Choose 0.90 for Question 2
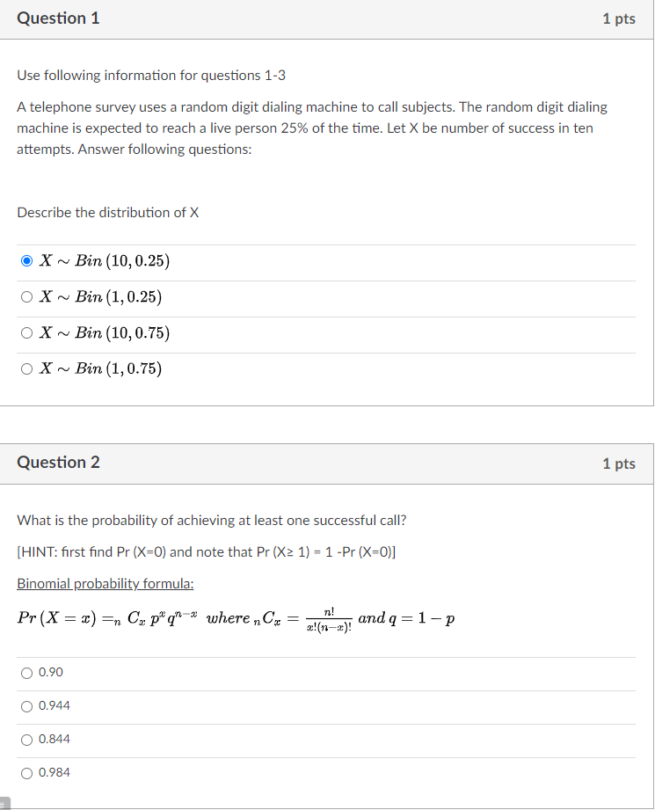The image size is (655, 810). pos(27,673)
